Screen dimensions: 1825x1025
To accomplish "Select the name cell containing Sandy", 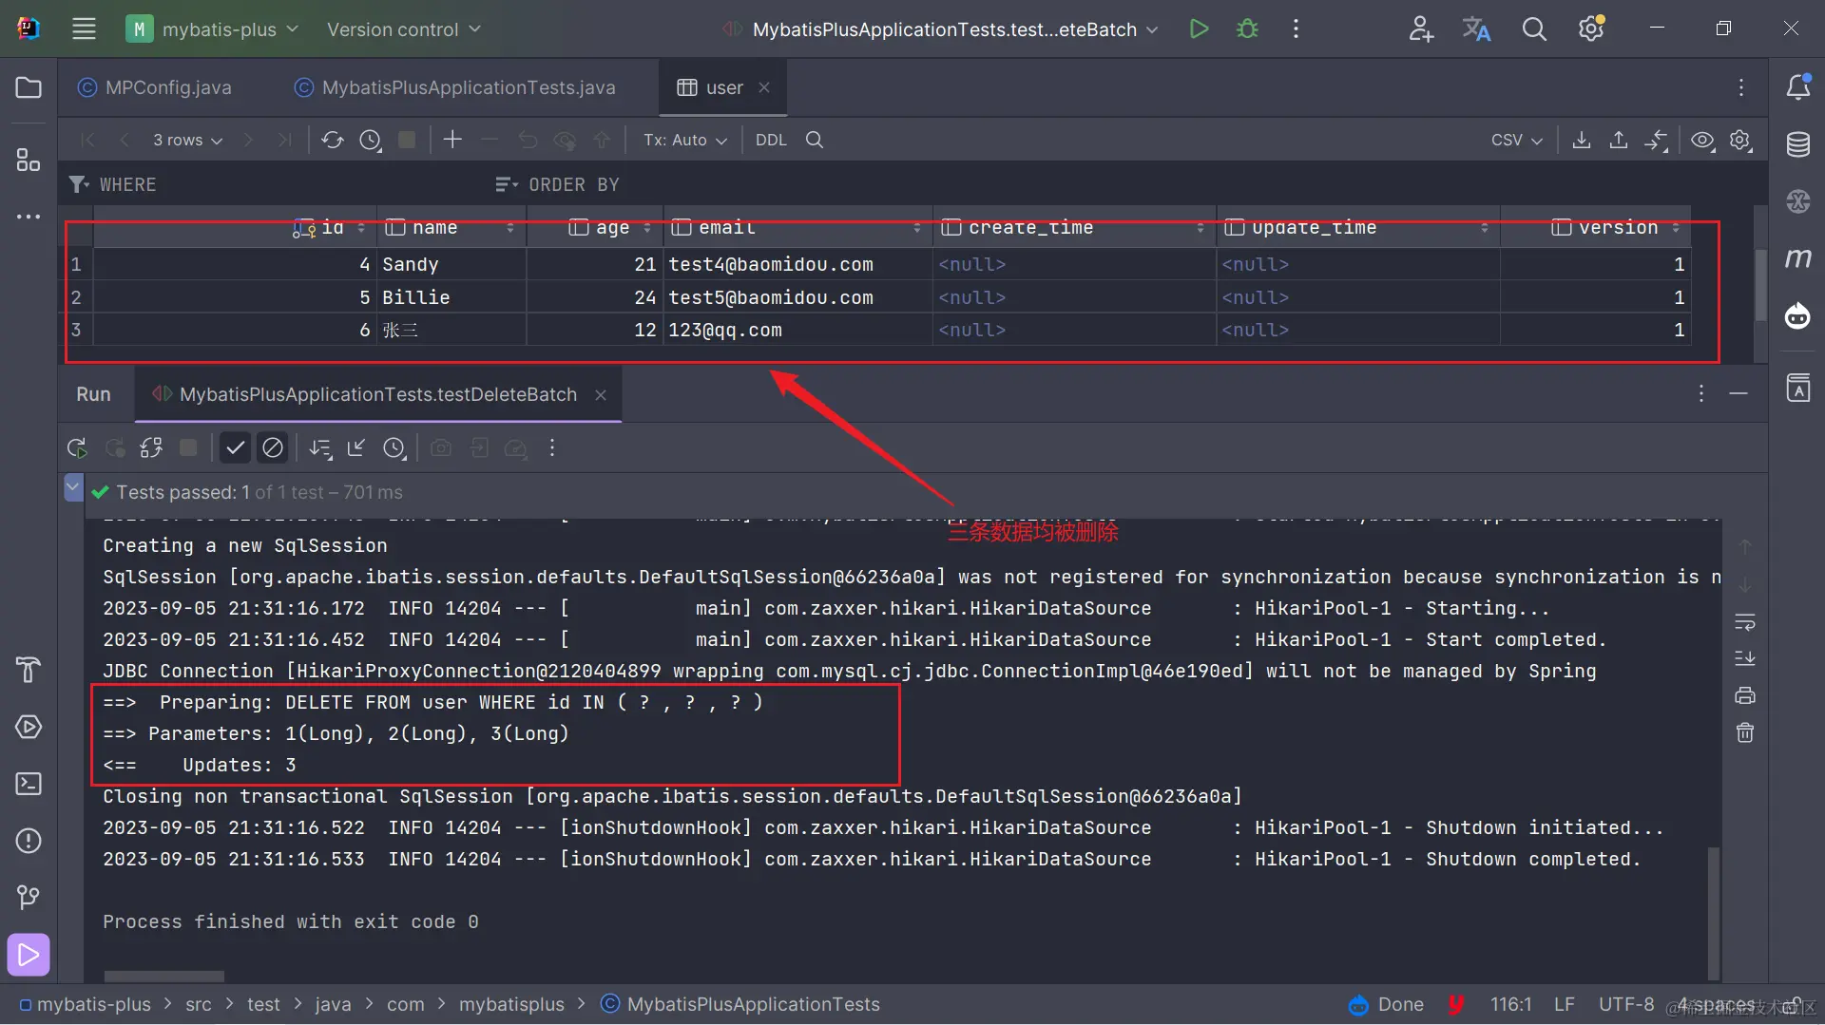I will [x=451, y=264].
